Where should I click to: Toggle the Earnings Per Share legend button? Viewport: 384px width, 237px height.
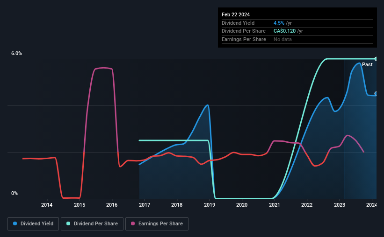click(x=157, y=224)
